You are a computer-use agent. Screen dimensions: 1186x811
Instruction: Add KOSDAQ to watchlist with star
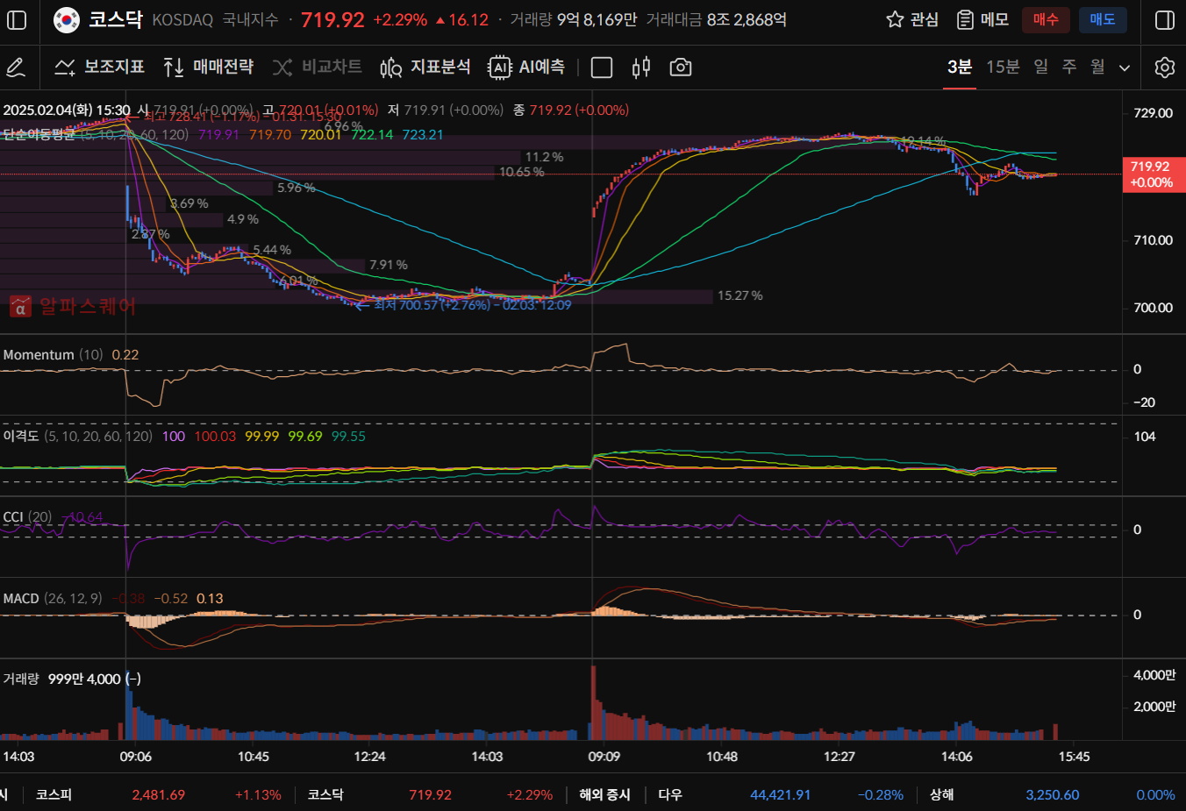click(x=912, y=19)
